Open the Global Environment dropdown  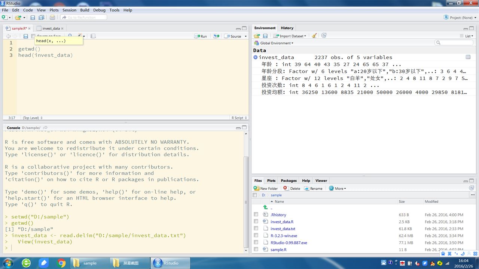coord(274,43)
